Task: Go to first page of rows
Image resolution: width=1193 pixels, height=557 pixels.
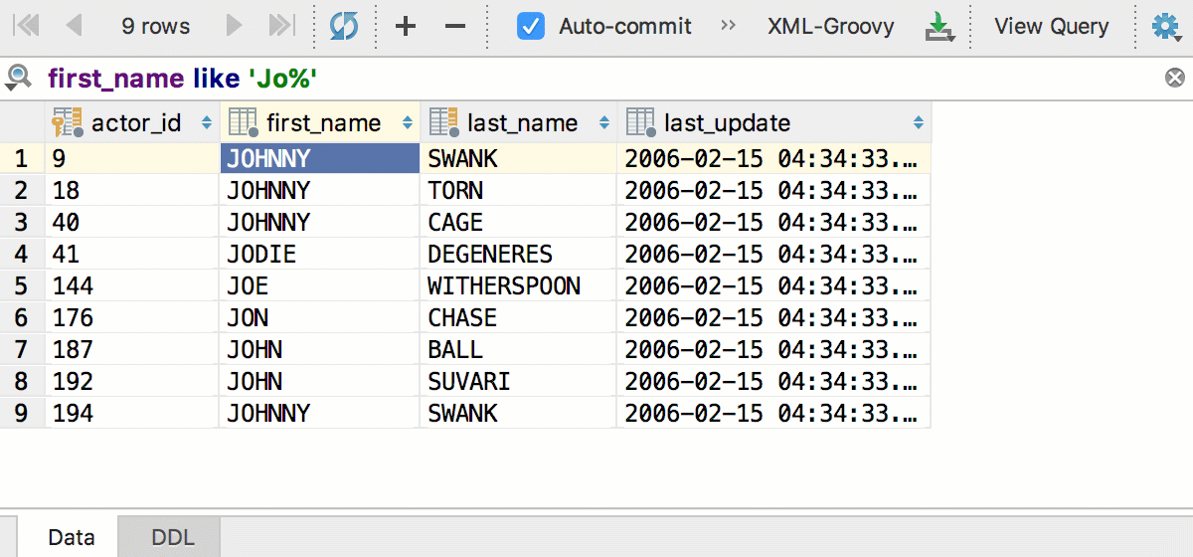Action: 26,27
